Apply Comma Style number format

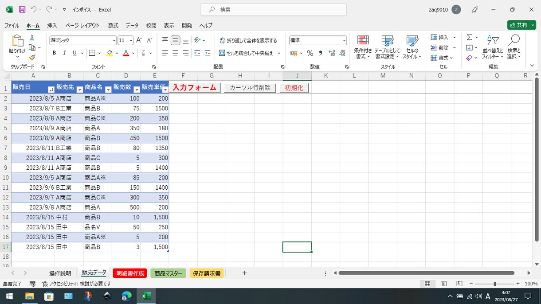pyautogui.click(x=321, y=53)
